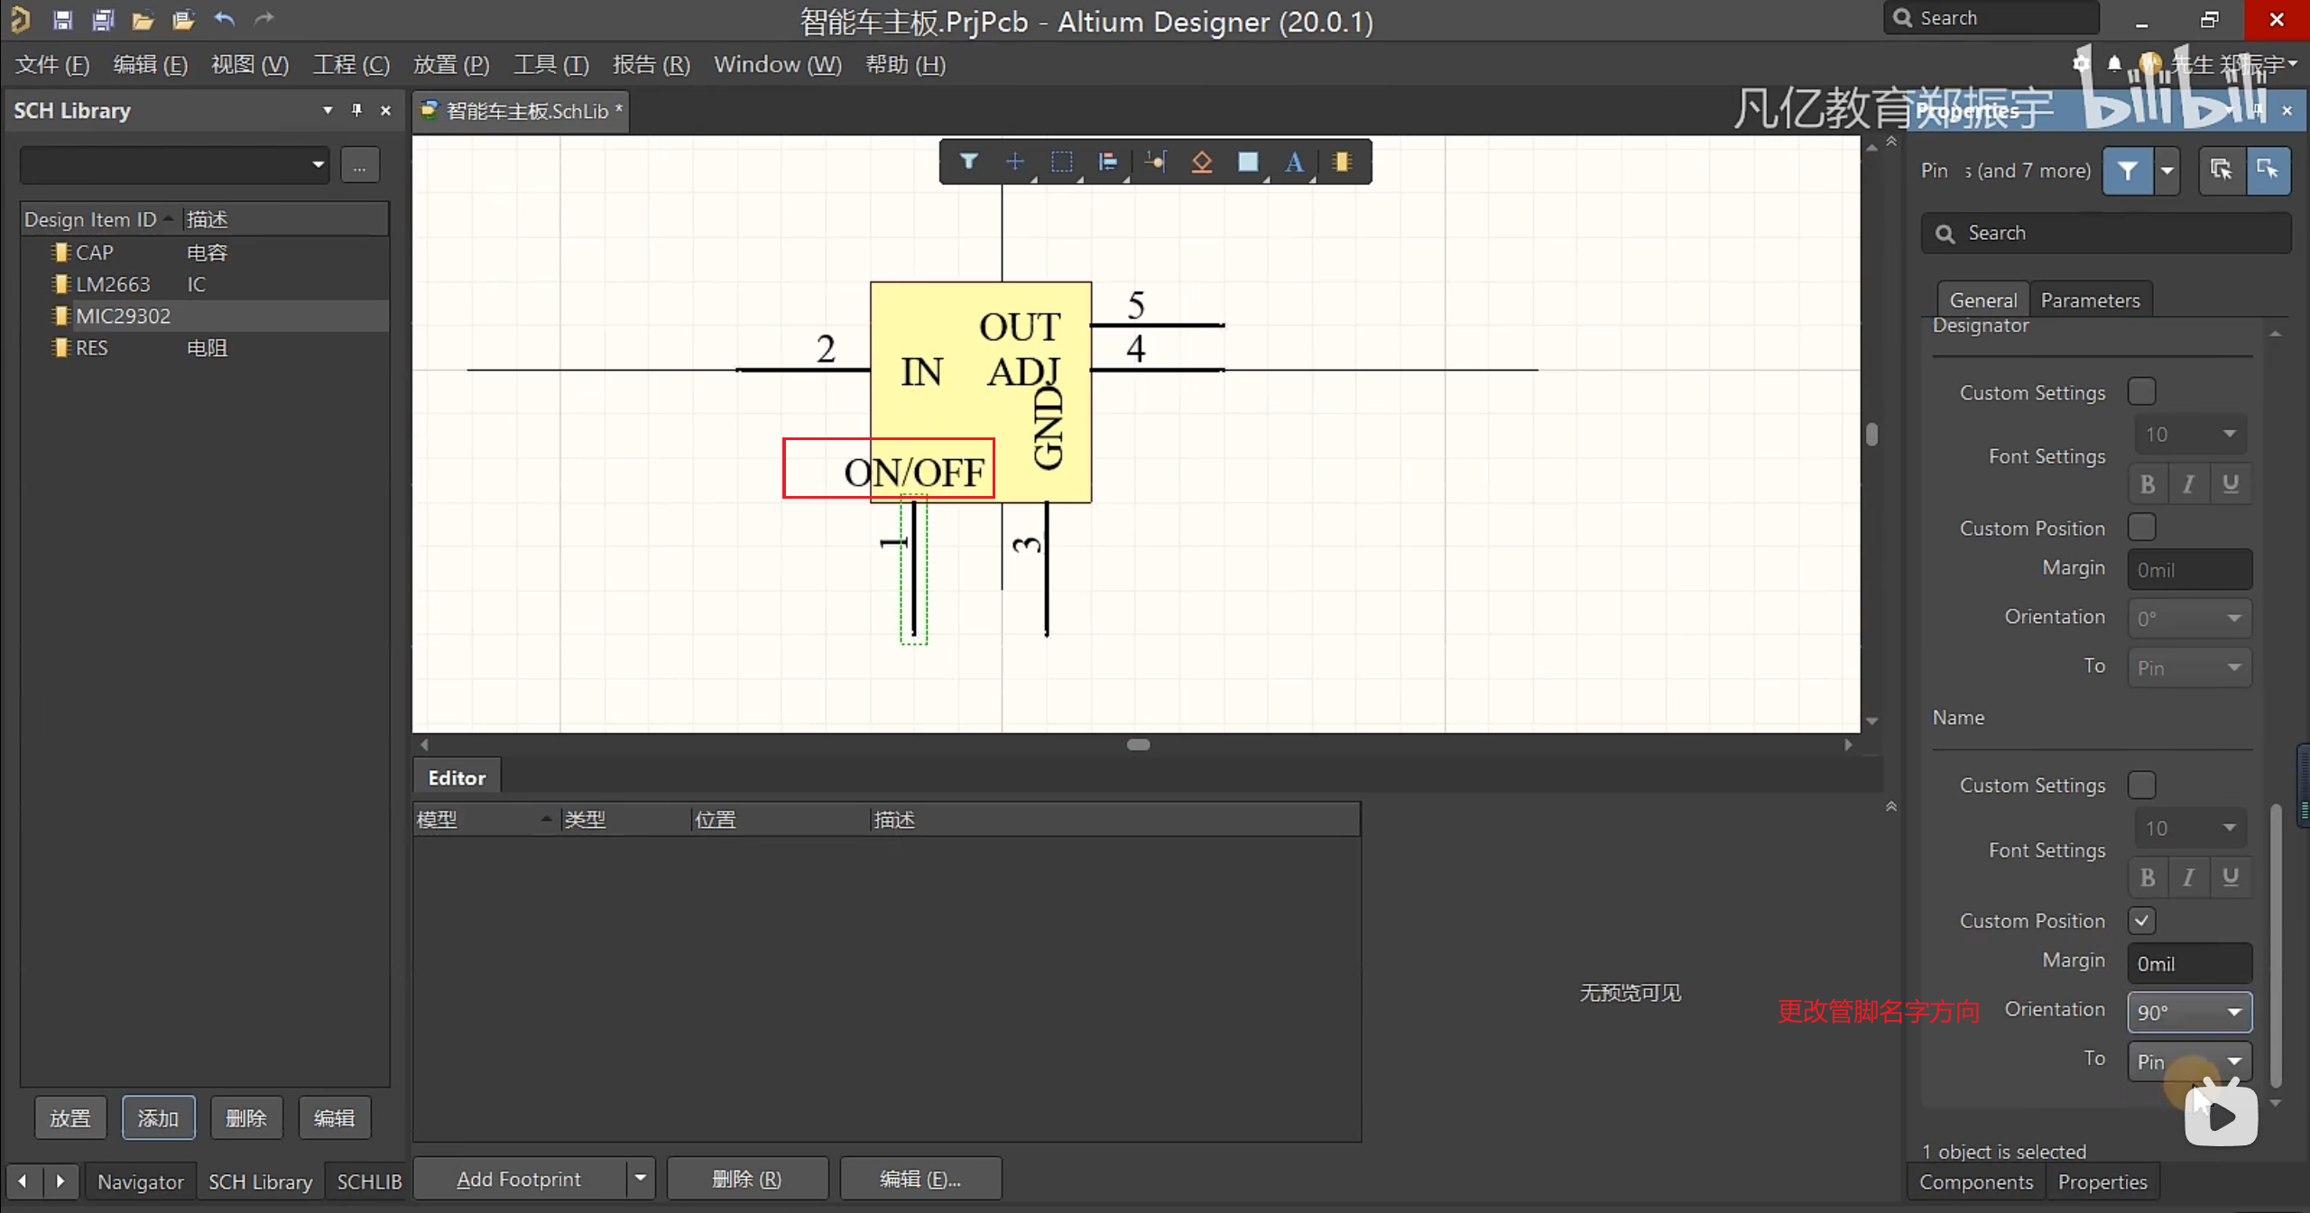The width and height of the screenshot is (2310, 1213).
Task: Uncheck Custom Position under pin Name
Action: (x=2142, y=920)
